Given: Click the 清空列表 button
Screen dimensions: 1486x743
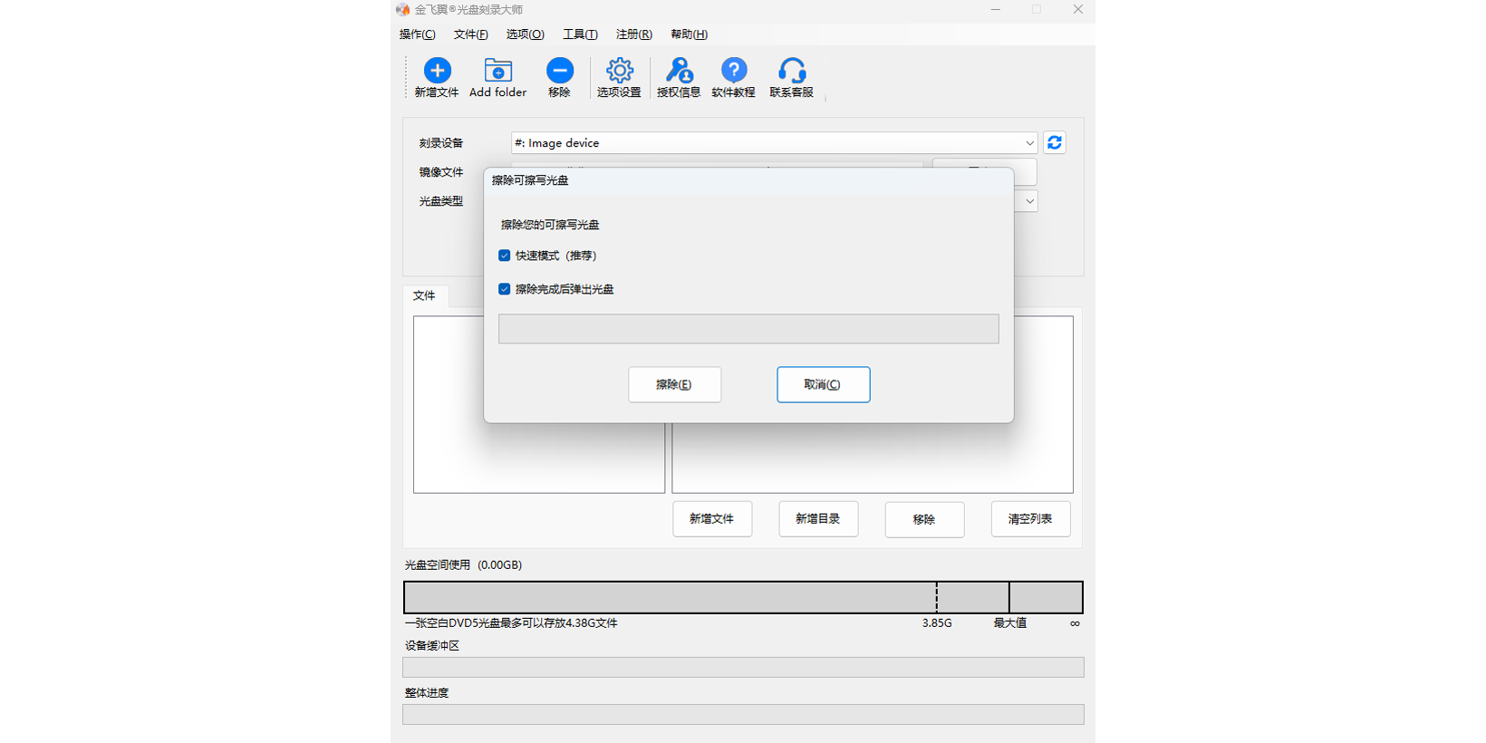Looking at the screenshot, I should point(1030,519).
